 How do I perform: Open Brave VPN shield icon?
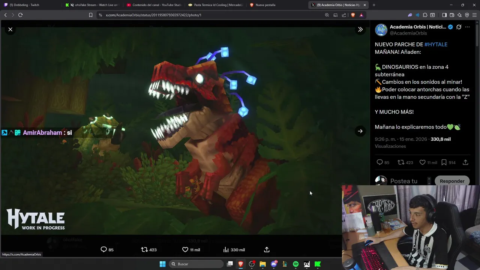tap(467, 15)
